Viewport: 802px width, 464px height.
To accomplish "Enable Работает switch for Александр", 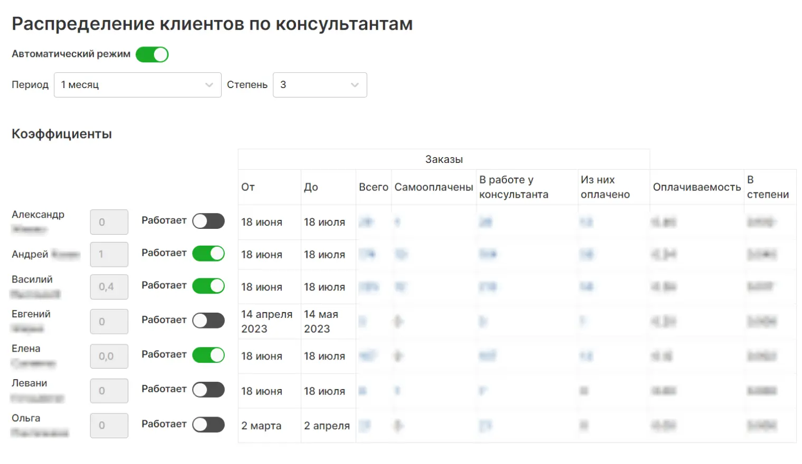I will [x=208, y=221].
